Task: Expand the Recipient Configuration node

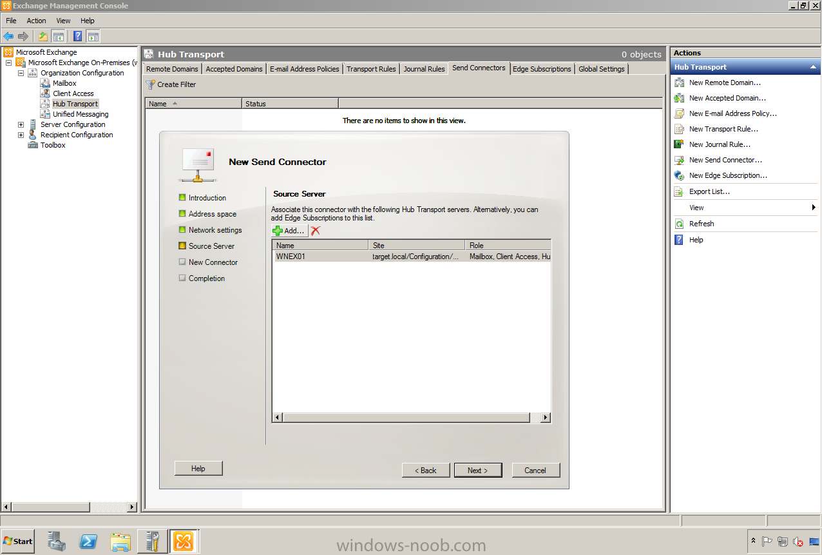Action: click(21, 135)
